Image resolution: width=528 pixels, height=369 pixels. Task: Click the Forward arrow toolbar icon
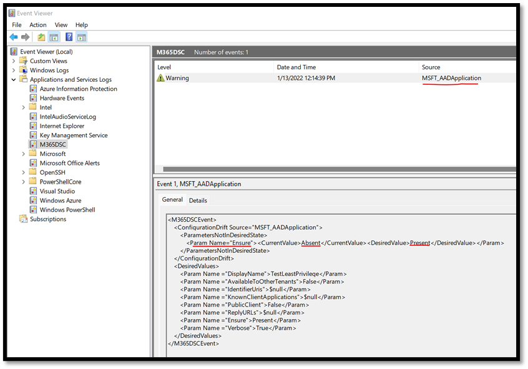click(25, 37)
